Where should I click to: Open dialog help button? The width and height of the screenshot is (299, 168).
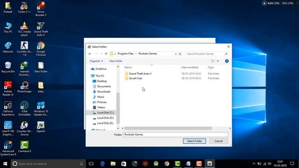coord(227,61)
